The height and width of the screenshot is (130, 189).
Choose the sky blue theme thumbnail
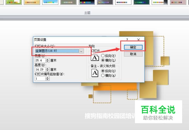point(50,2)
